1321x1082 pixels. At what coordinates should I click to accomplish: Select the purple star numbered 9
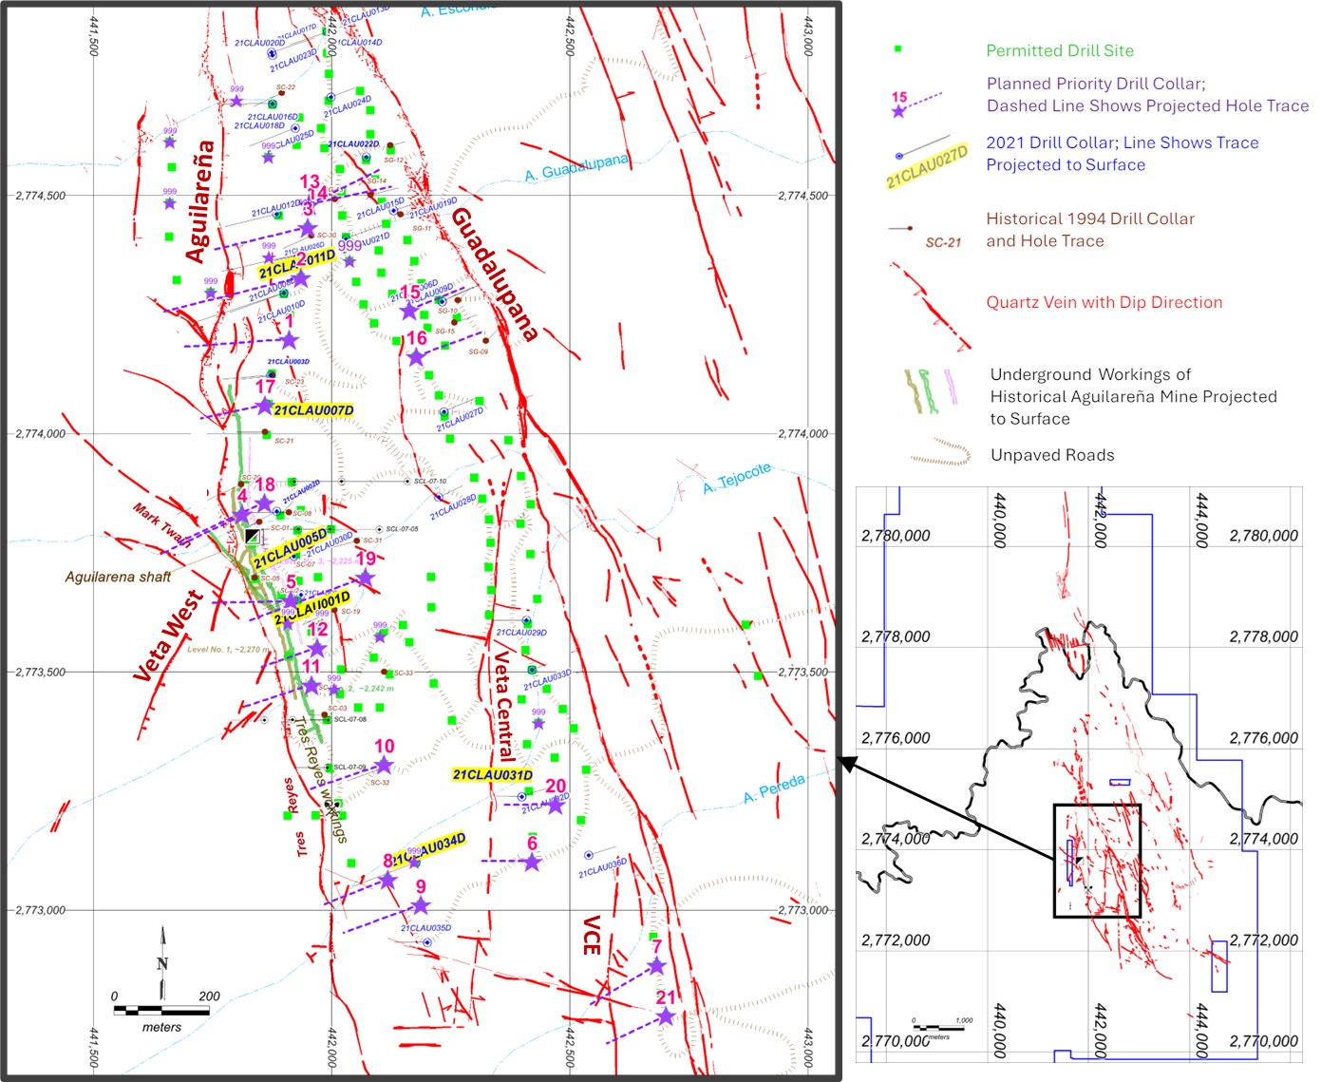(421, 905)
